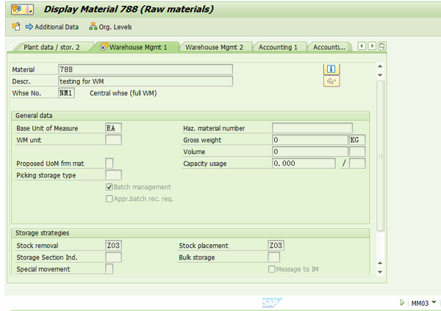Click the Stock placement field Z03

click(276, 245)
